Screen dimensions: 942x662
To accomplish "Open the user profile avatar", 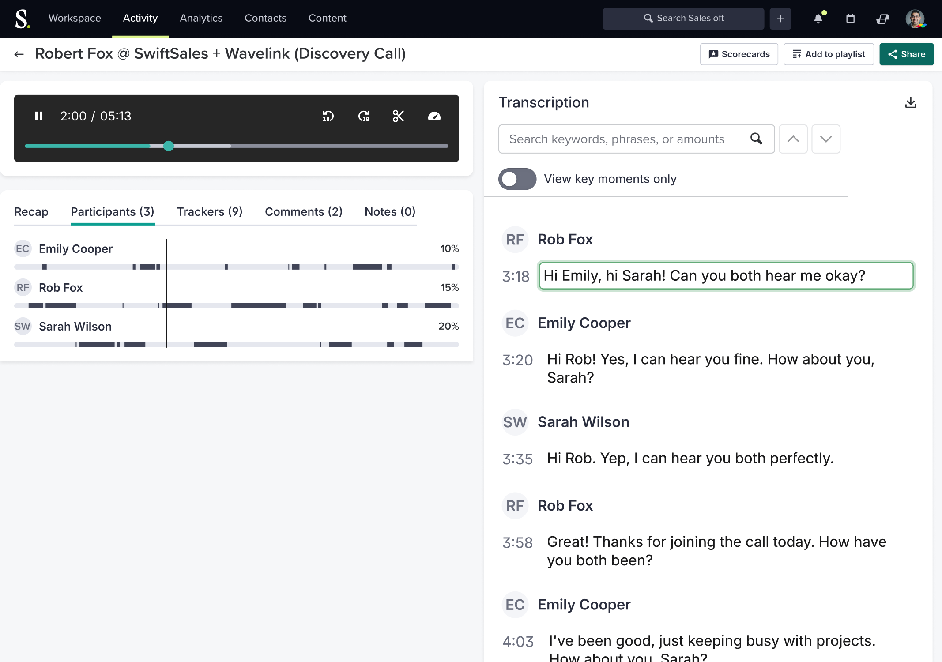I will (x=915, y=19).
